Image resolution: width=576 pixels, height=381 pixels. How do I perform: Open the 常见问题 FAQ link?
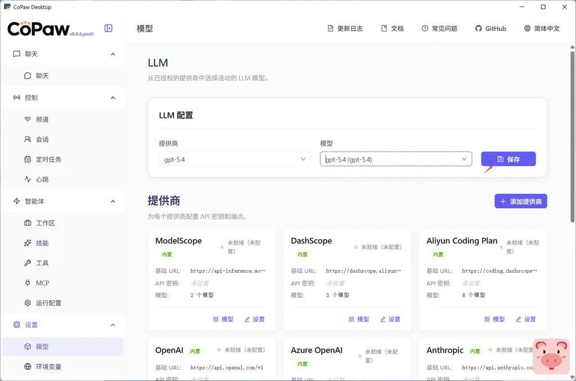tap(439, 29)
